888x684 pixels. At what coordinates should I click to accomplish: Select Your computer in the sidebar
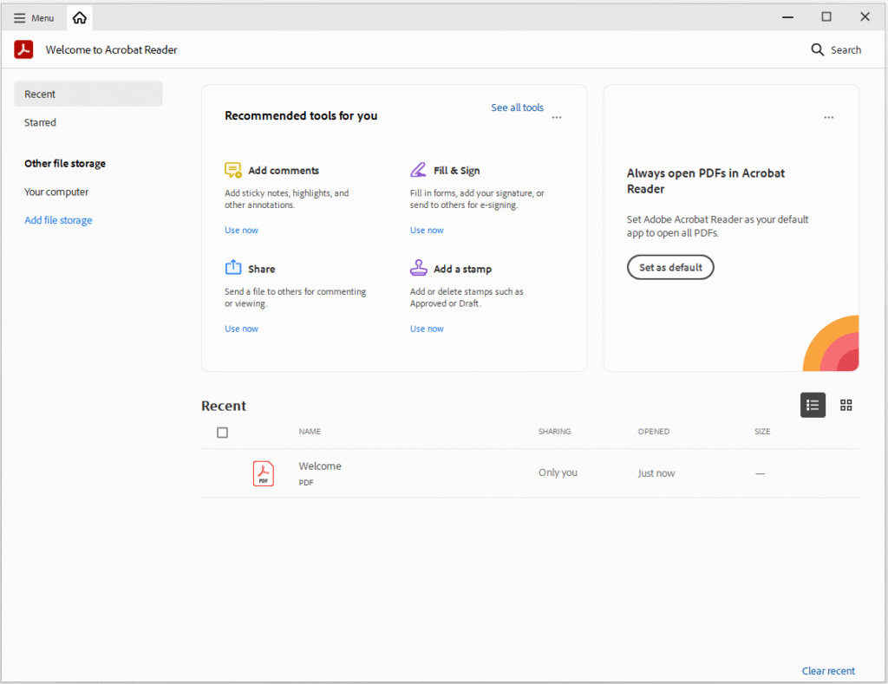(56, 192)
